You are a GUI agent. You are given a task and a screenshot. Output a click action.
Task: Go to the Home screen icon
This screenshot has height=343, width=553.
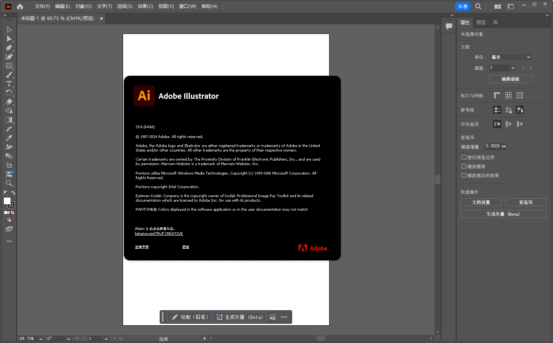[x=20, y=6]
